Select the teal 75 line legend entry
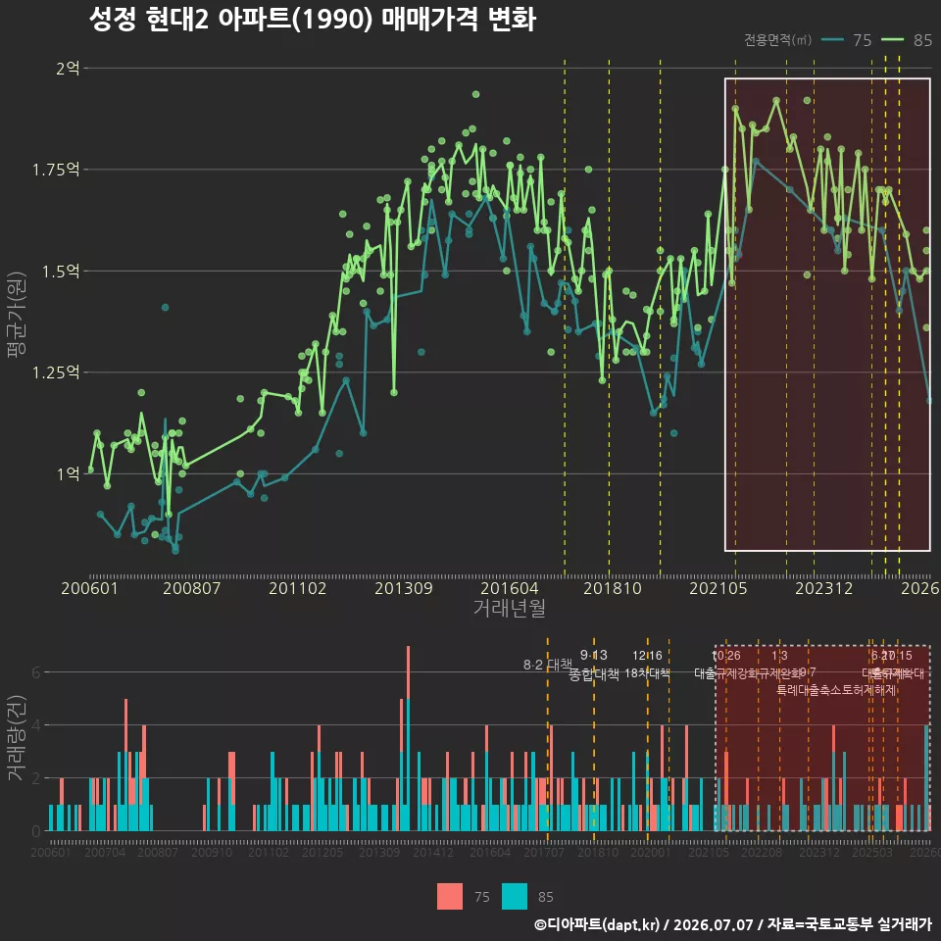The height and width of the screenshot is (941, 941). click(846, 40)
